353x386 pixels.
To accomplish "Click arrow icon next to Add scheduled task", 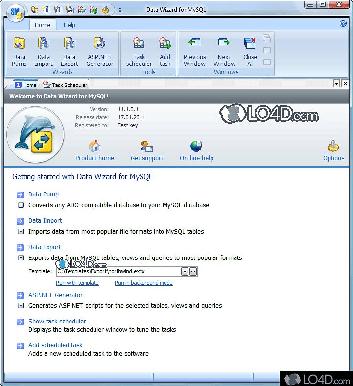I will [20, 345].
